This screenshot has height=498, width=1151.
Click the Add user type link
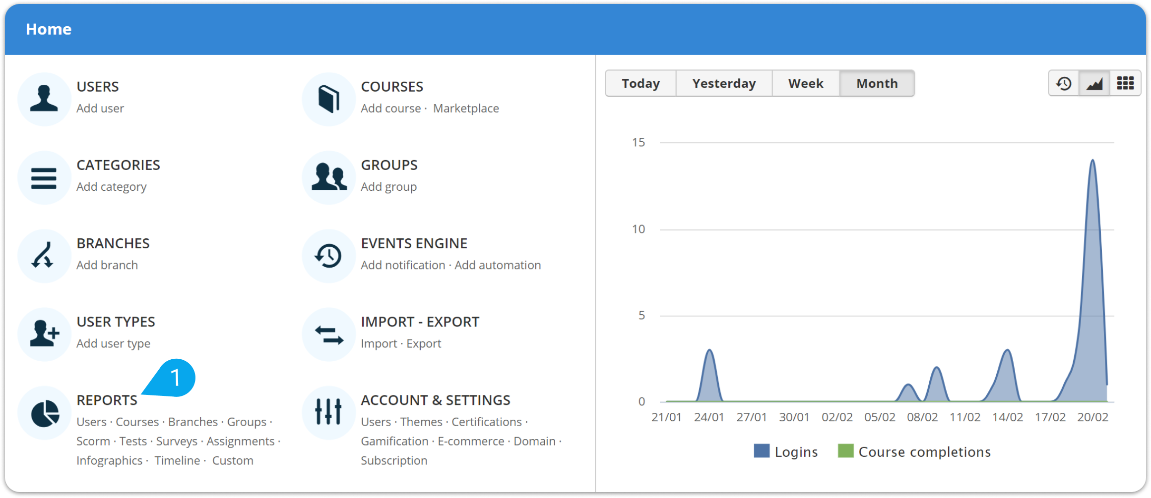114,343
